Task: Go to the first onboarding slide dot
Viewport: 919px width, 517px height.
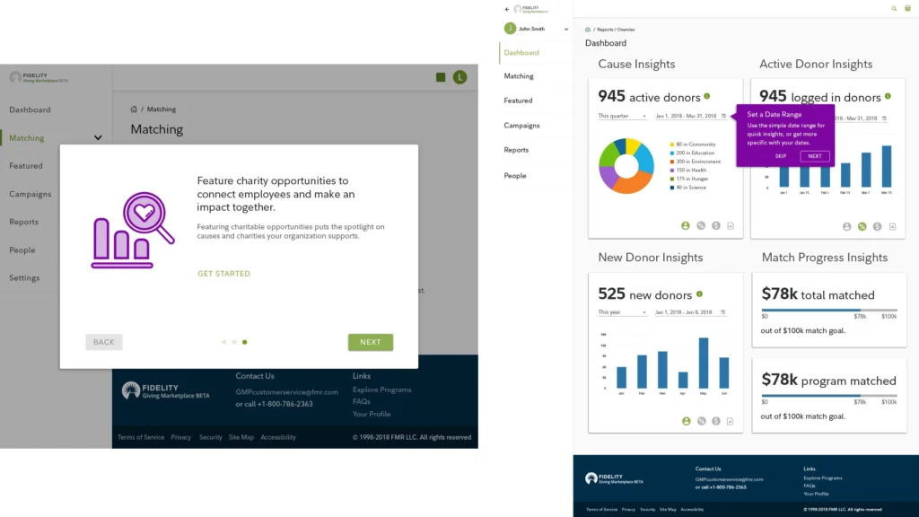Action: tap(223, 342)
